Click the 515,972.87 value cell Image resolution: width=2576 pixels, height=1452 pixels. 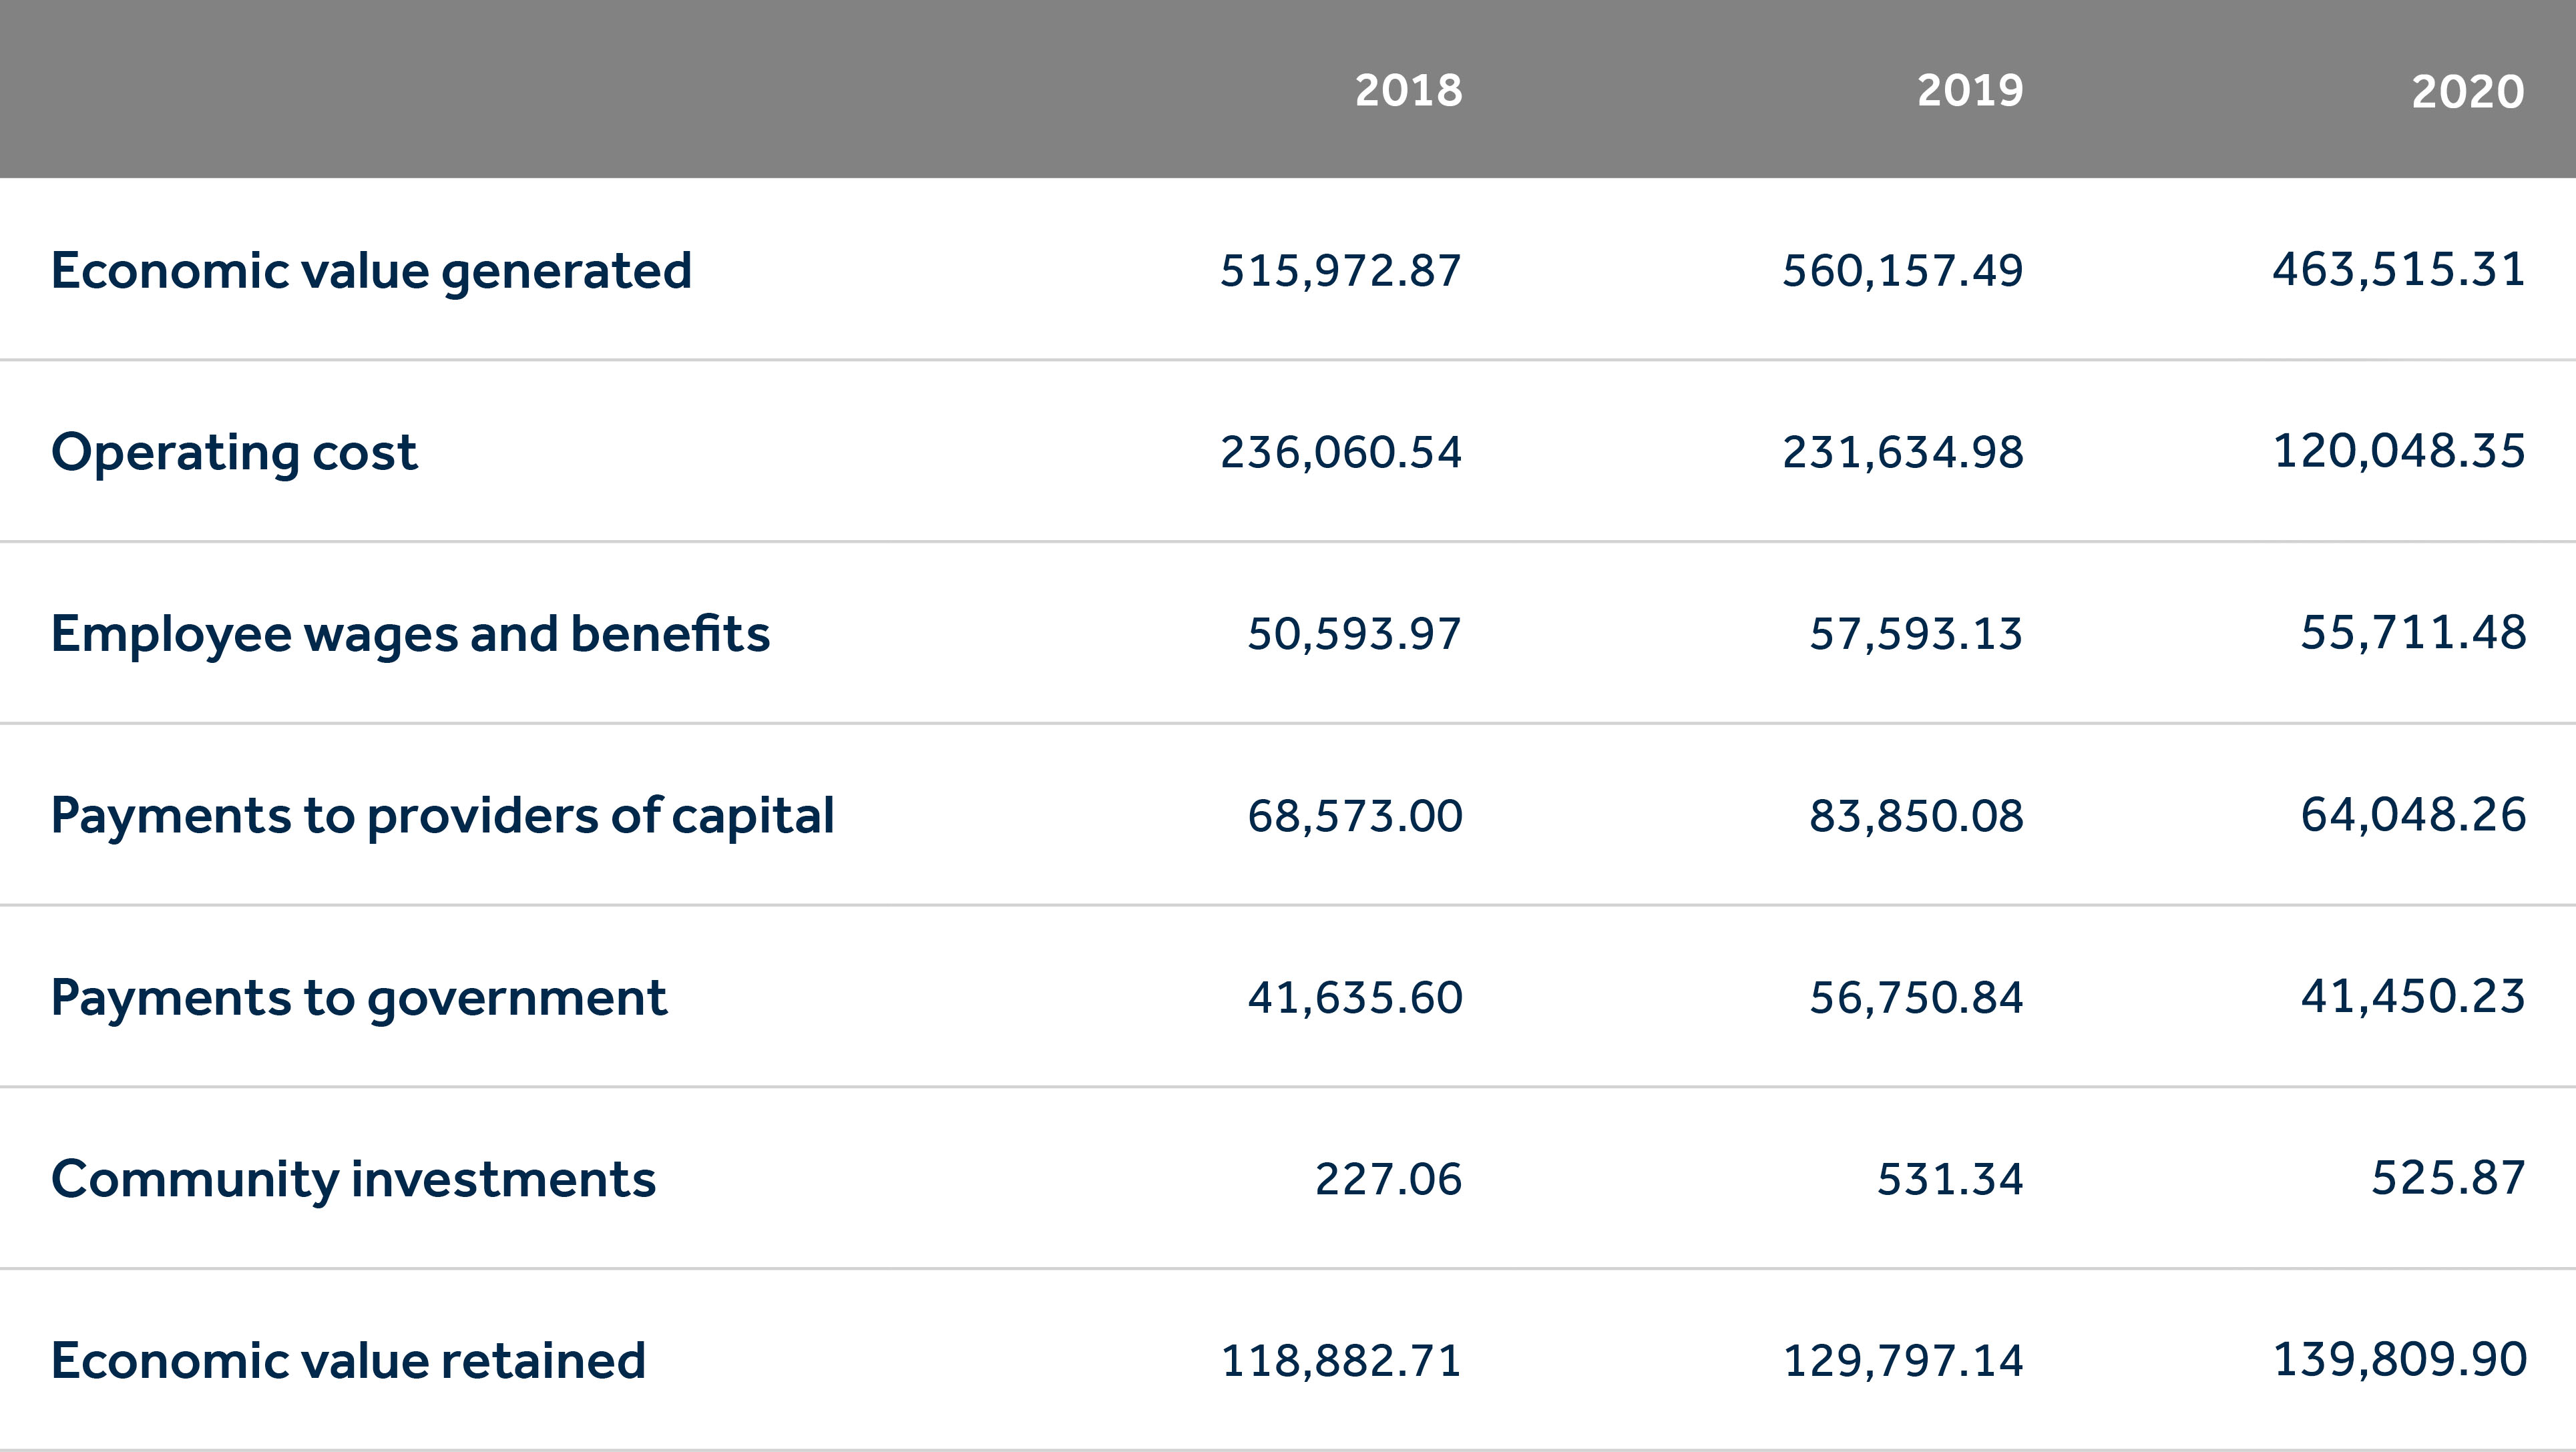(1340, 271)
